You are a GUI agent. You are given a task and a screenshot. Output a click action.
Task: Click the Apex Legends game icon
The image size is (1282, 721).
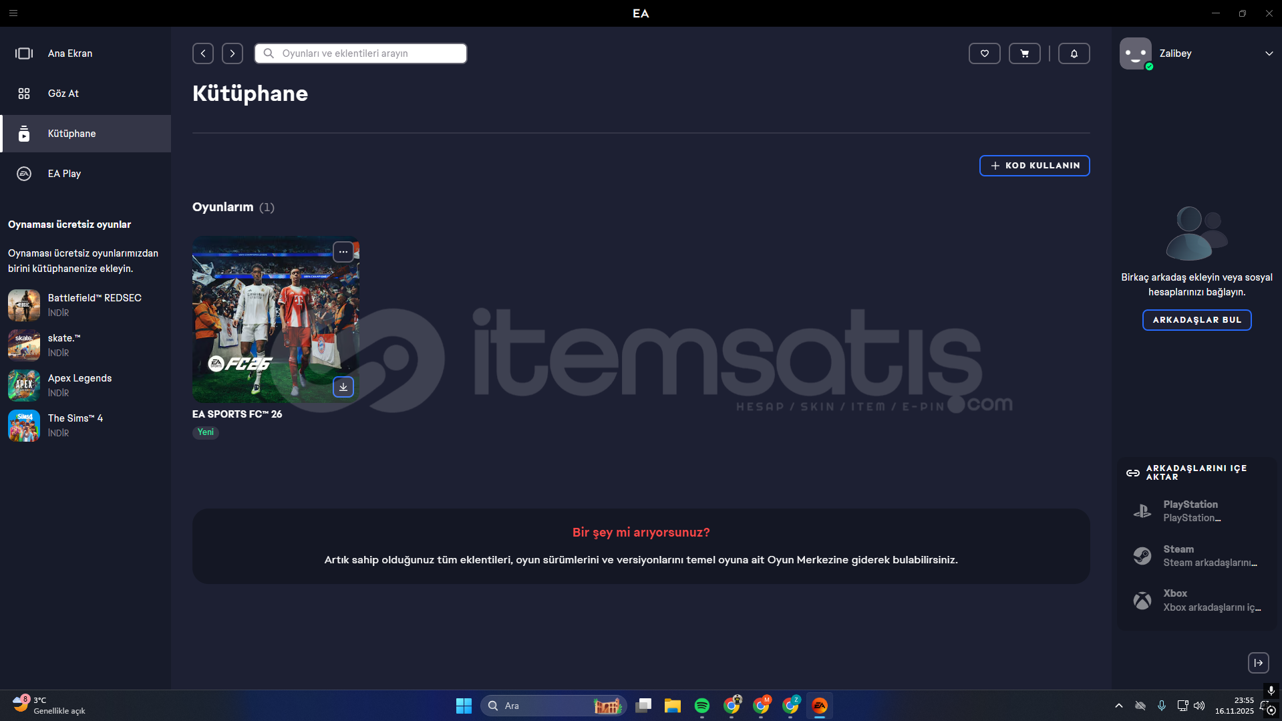pos(24,386)
